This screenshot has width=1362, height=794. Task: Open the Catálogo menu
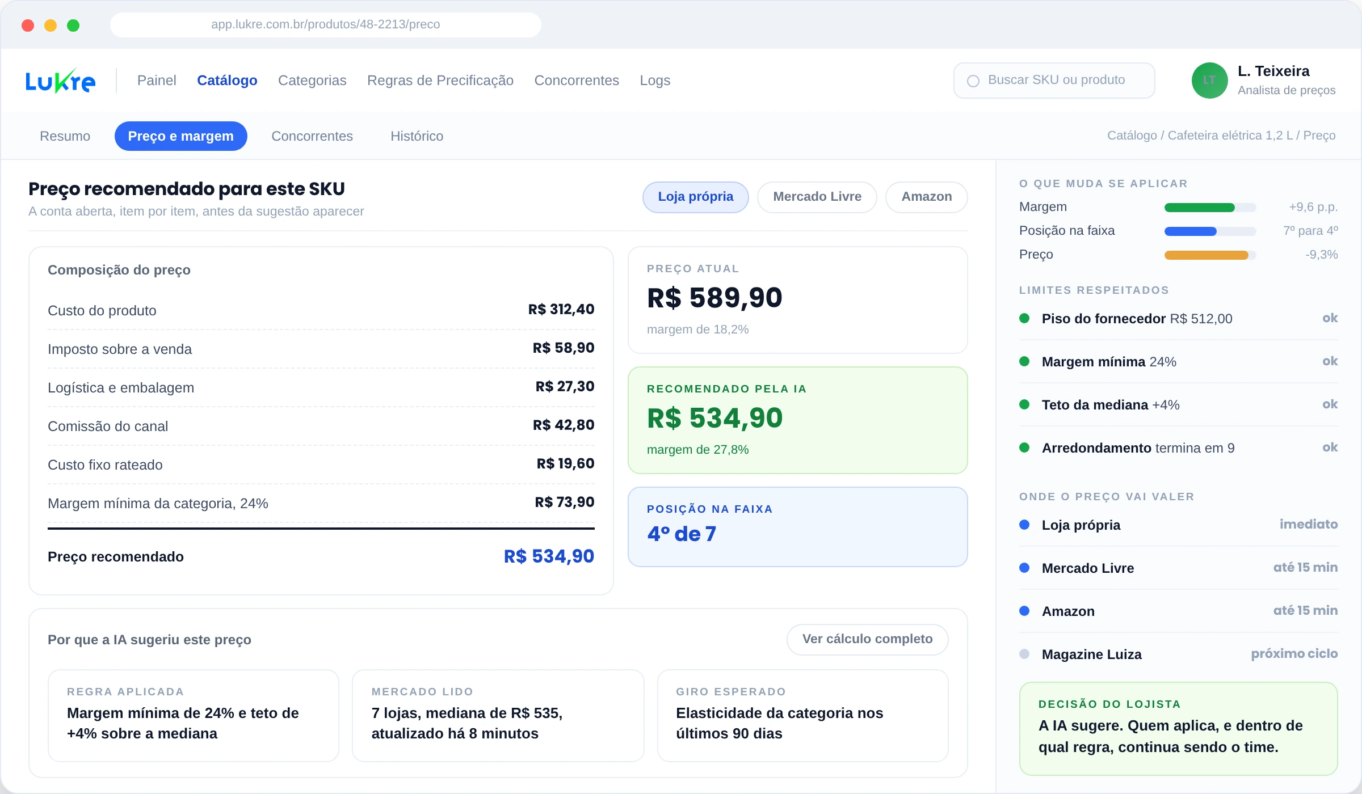point(227,81)
